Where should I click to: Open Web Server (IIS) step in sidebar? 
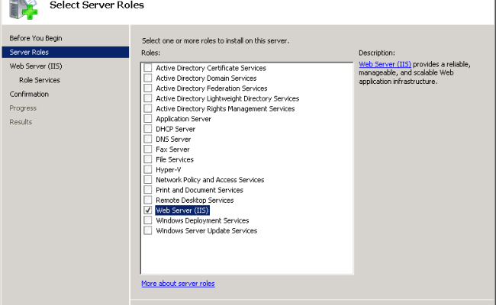pos(36,66)
